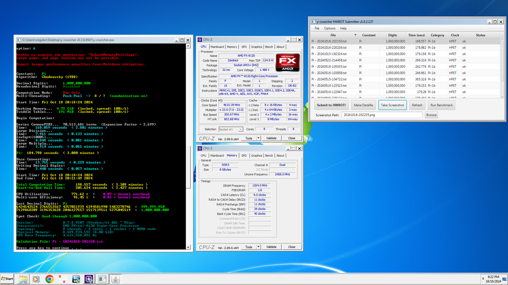This screenshot has width=508, height=285.
Task: Open Bench tab in lower CPU-Z window
Action: click(269, 155)
